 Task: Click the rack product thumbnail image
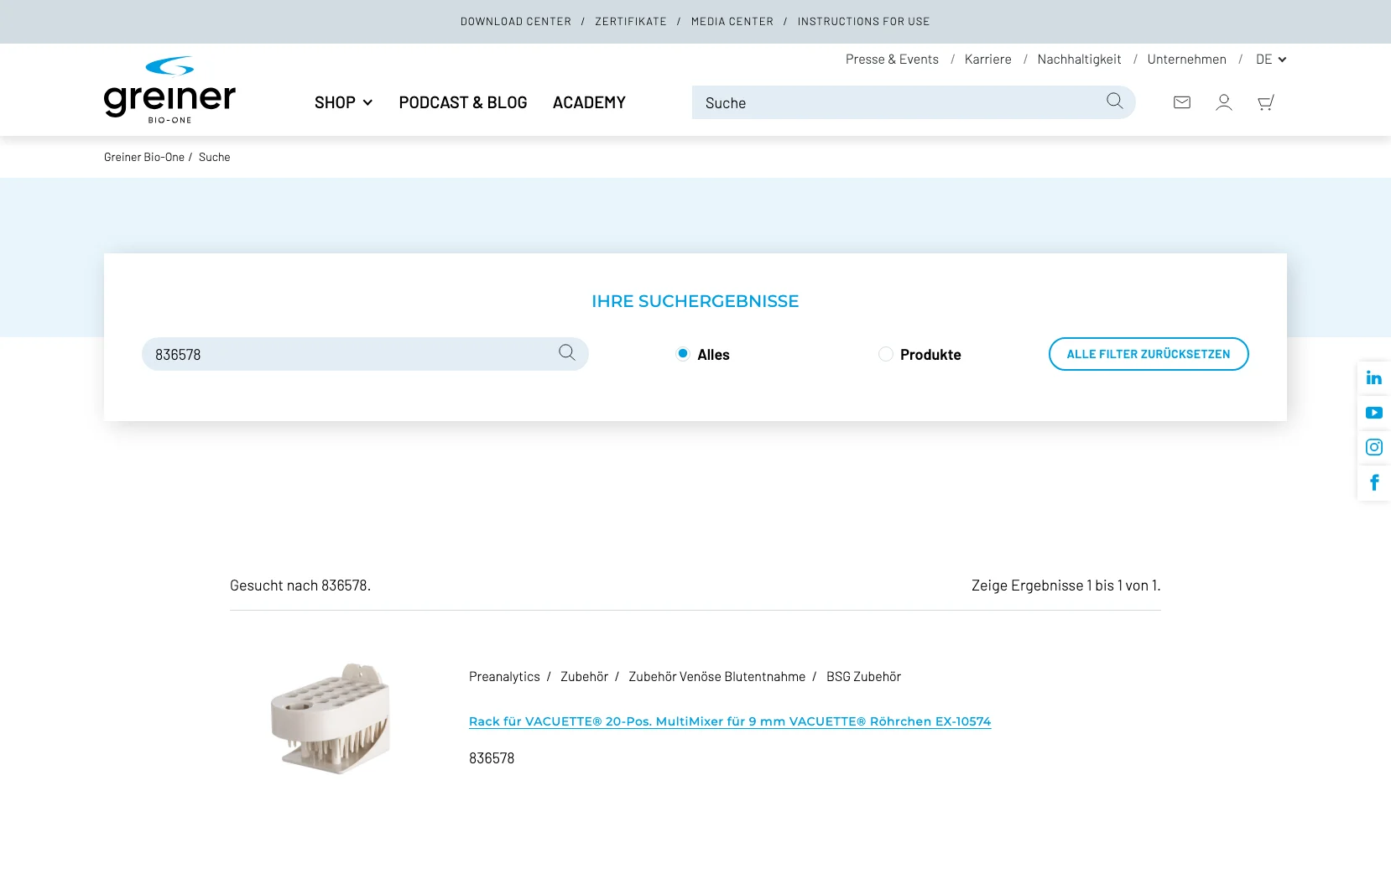(x=331, y=718)
